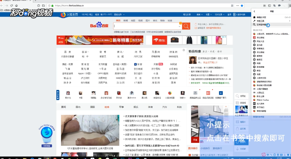Open the 访问记录 dropdown in header
291x159 pixels.
[x=219, y=14]
